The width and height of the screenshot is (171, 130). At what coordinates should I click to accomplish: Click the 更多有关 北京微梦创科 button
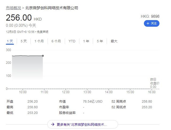pyautogui.click(x=83, y=124)
